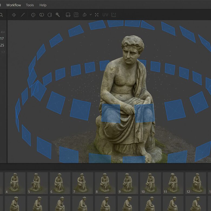Click the circled vertical split icon

33,15
